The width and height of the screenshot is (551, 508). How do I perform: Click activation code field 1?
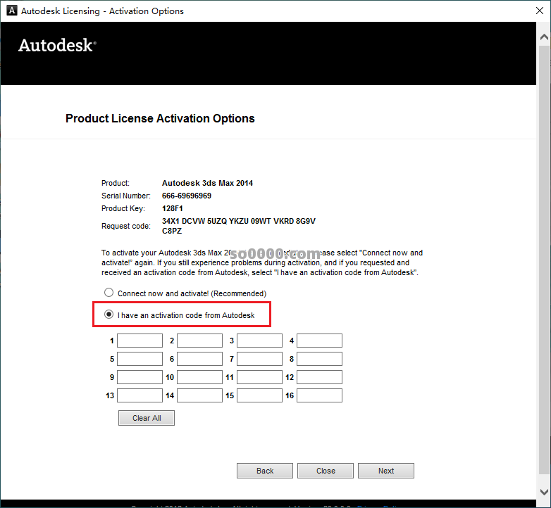tap(140, 341)
